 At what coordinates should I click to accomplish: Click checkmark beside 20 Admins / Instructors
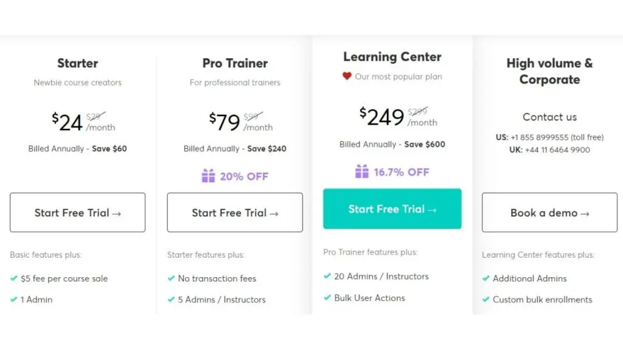click(327, 276)
